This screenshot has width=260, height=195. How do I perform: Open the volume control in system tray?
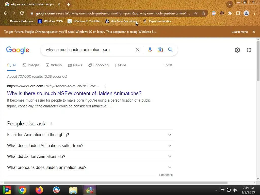[x=235, y=190]
